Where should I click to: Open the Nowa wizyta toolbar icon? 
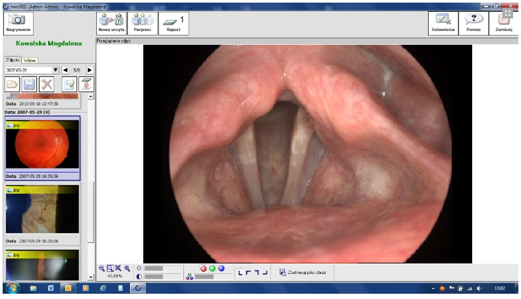pyautogui.click(x=111, y=23)
